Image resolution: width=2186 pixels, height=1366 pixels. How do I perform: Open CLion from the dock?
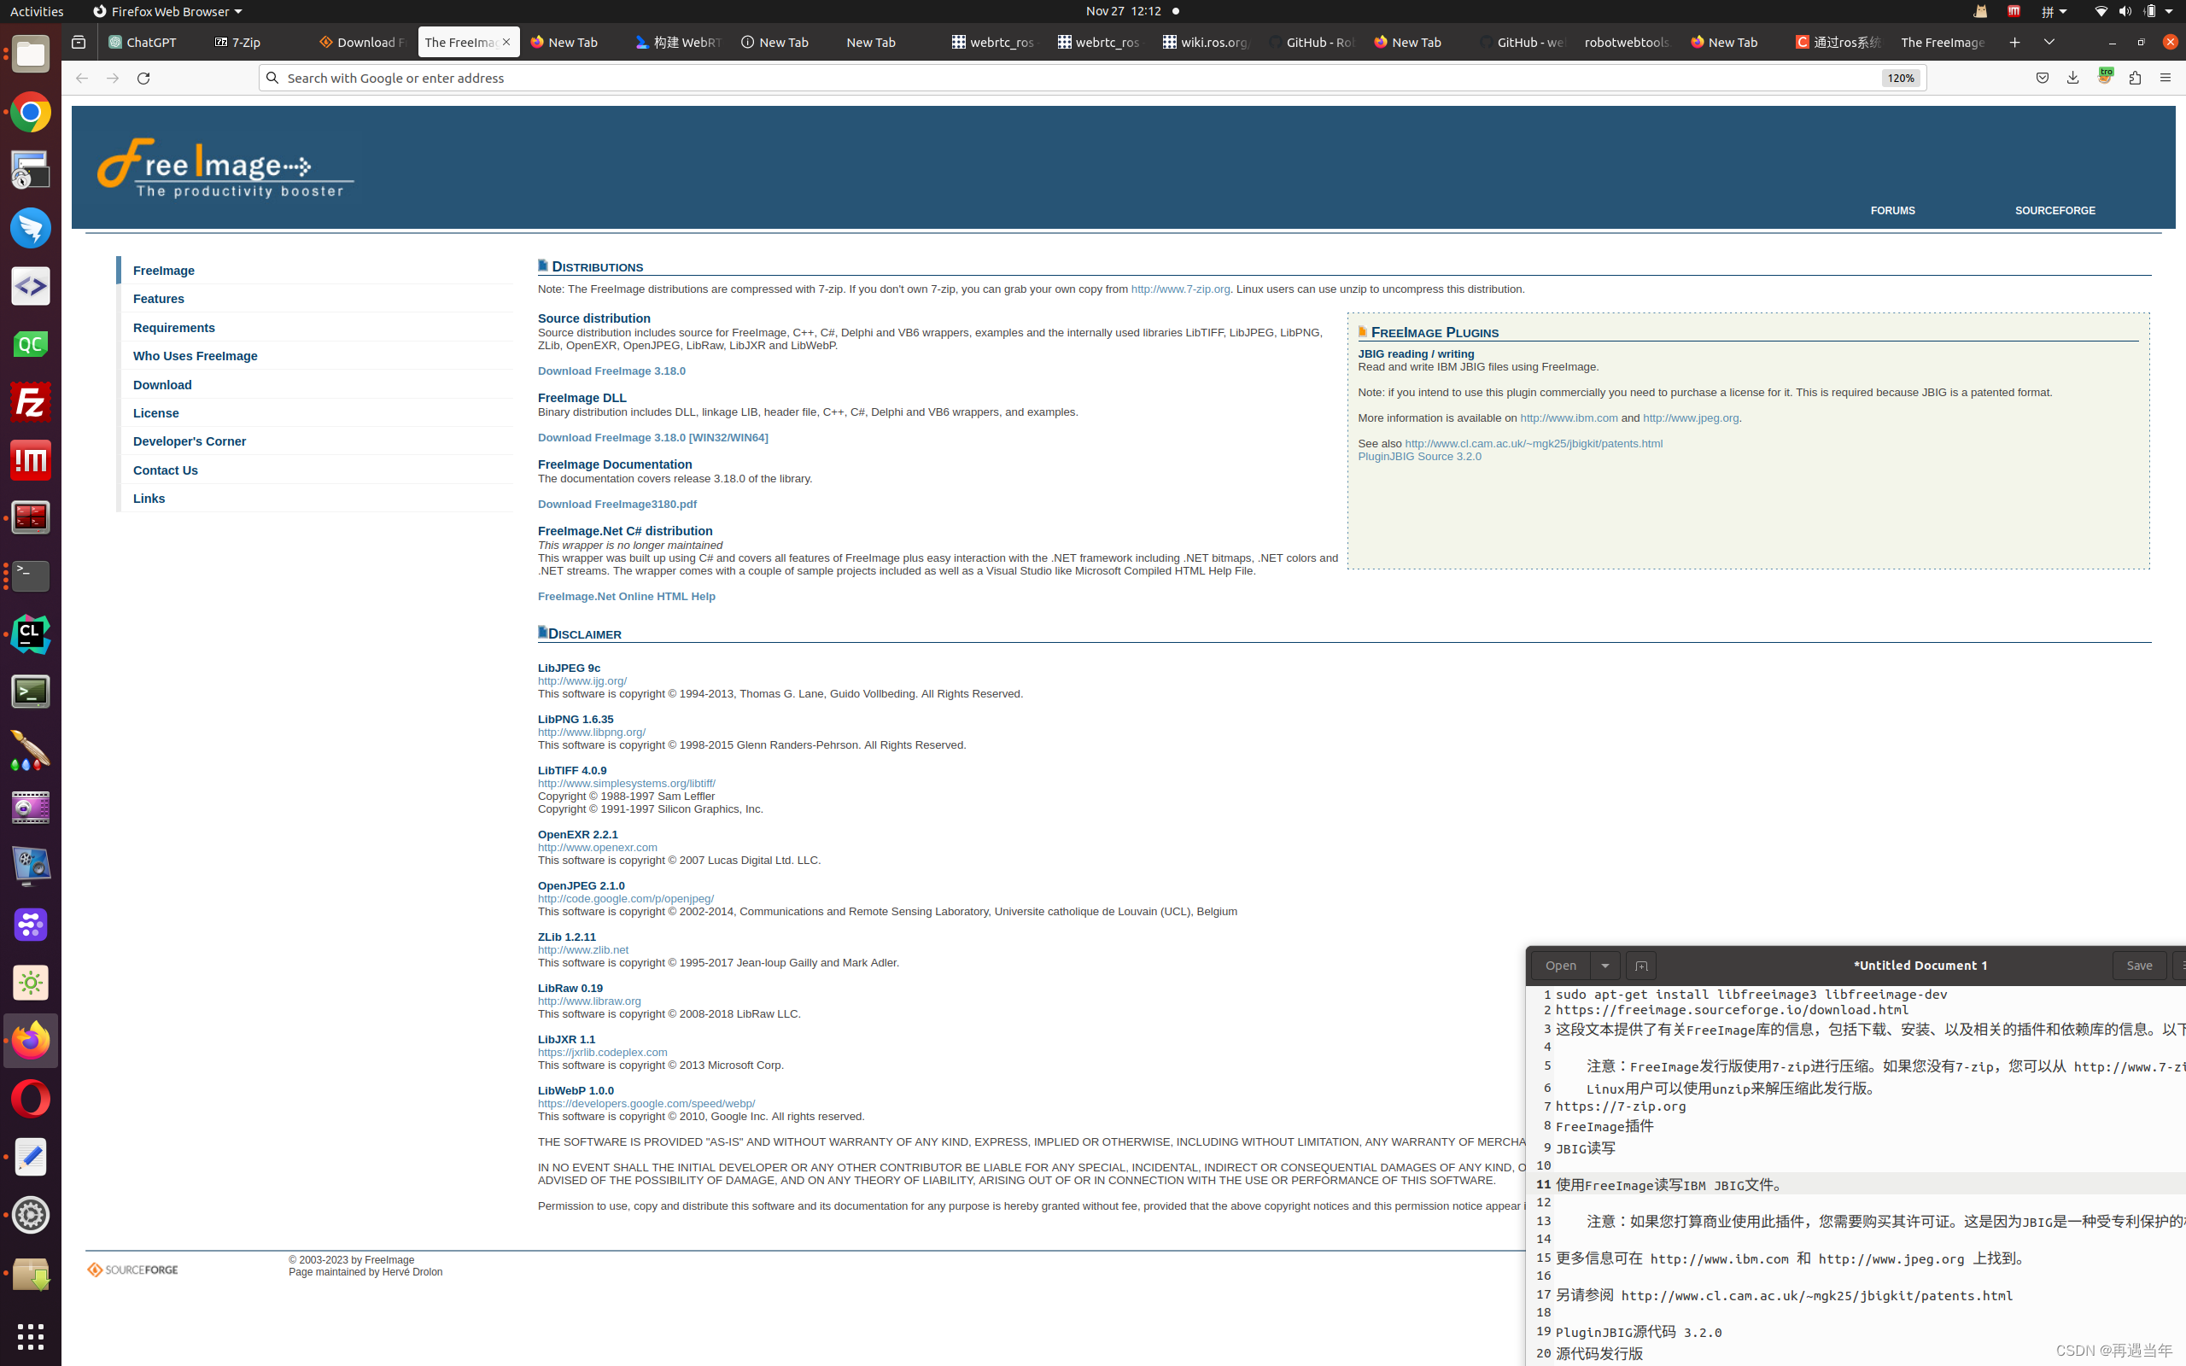coord(30,634)
